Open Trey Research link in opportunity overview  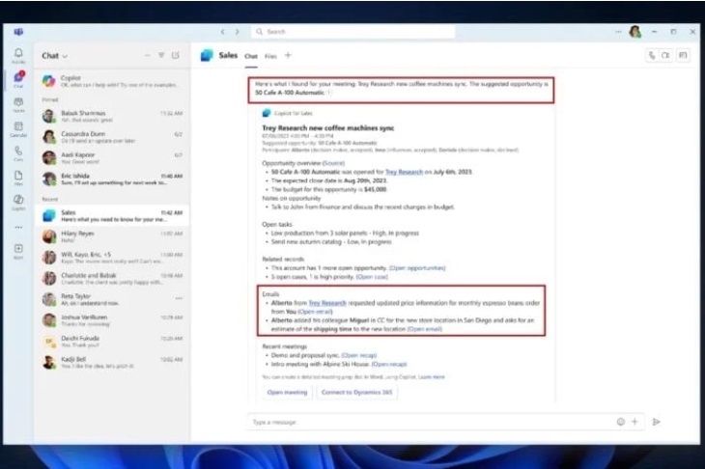(x=404, y=172)
